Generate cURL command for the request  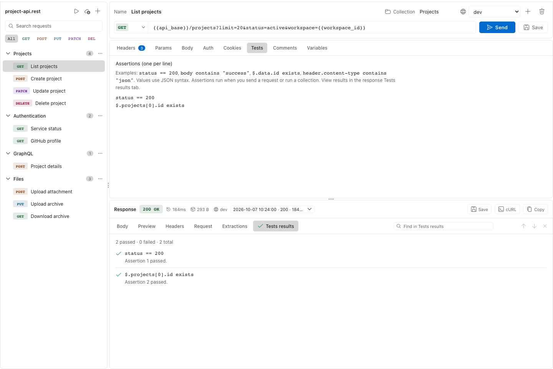tap(507, 209)
